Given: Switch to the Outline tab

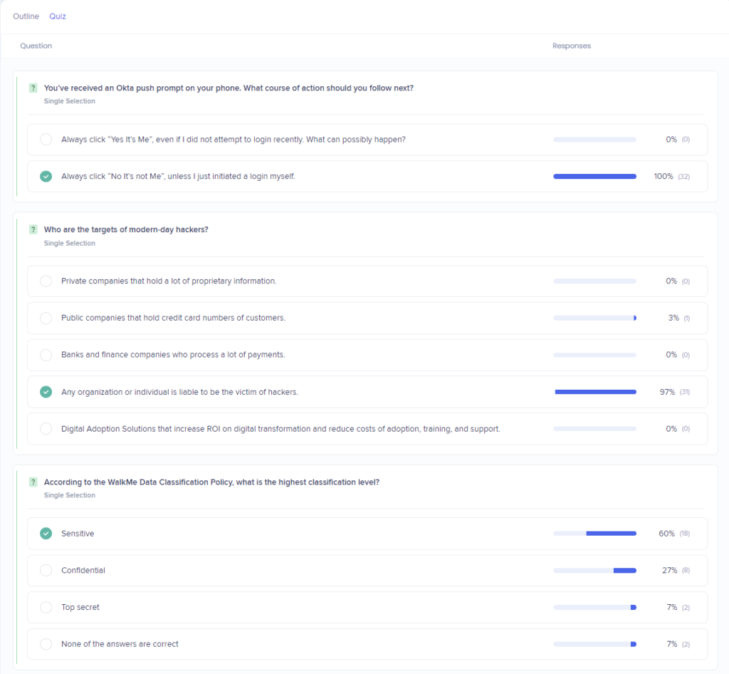Looking at the screenshot, I should tap(26, 16).
